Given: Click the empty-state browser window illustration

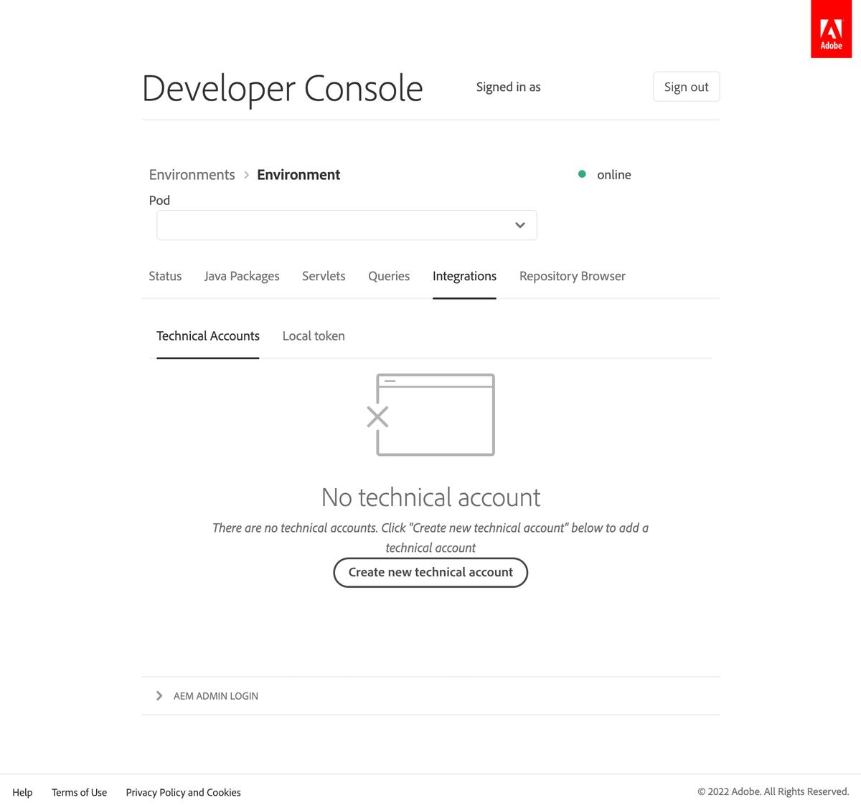Looking at the screenshot, I should point(433,414).
